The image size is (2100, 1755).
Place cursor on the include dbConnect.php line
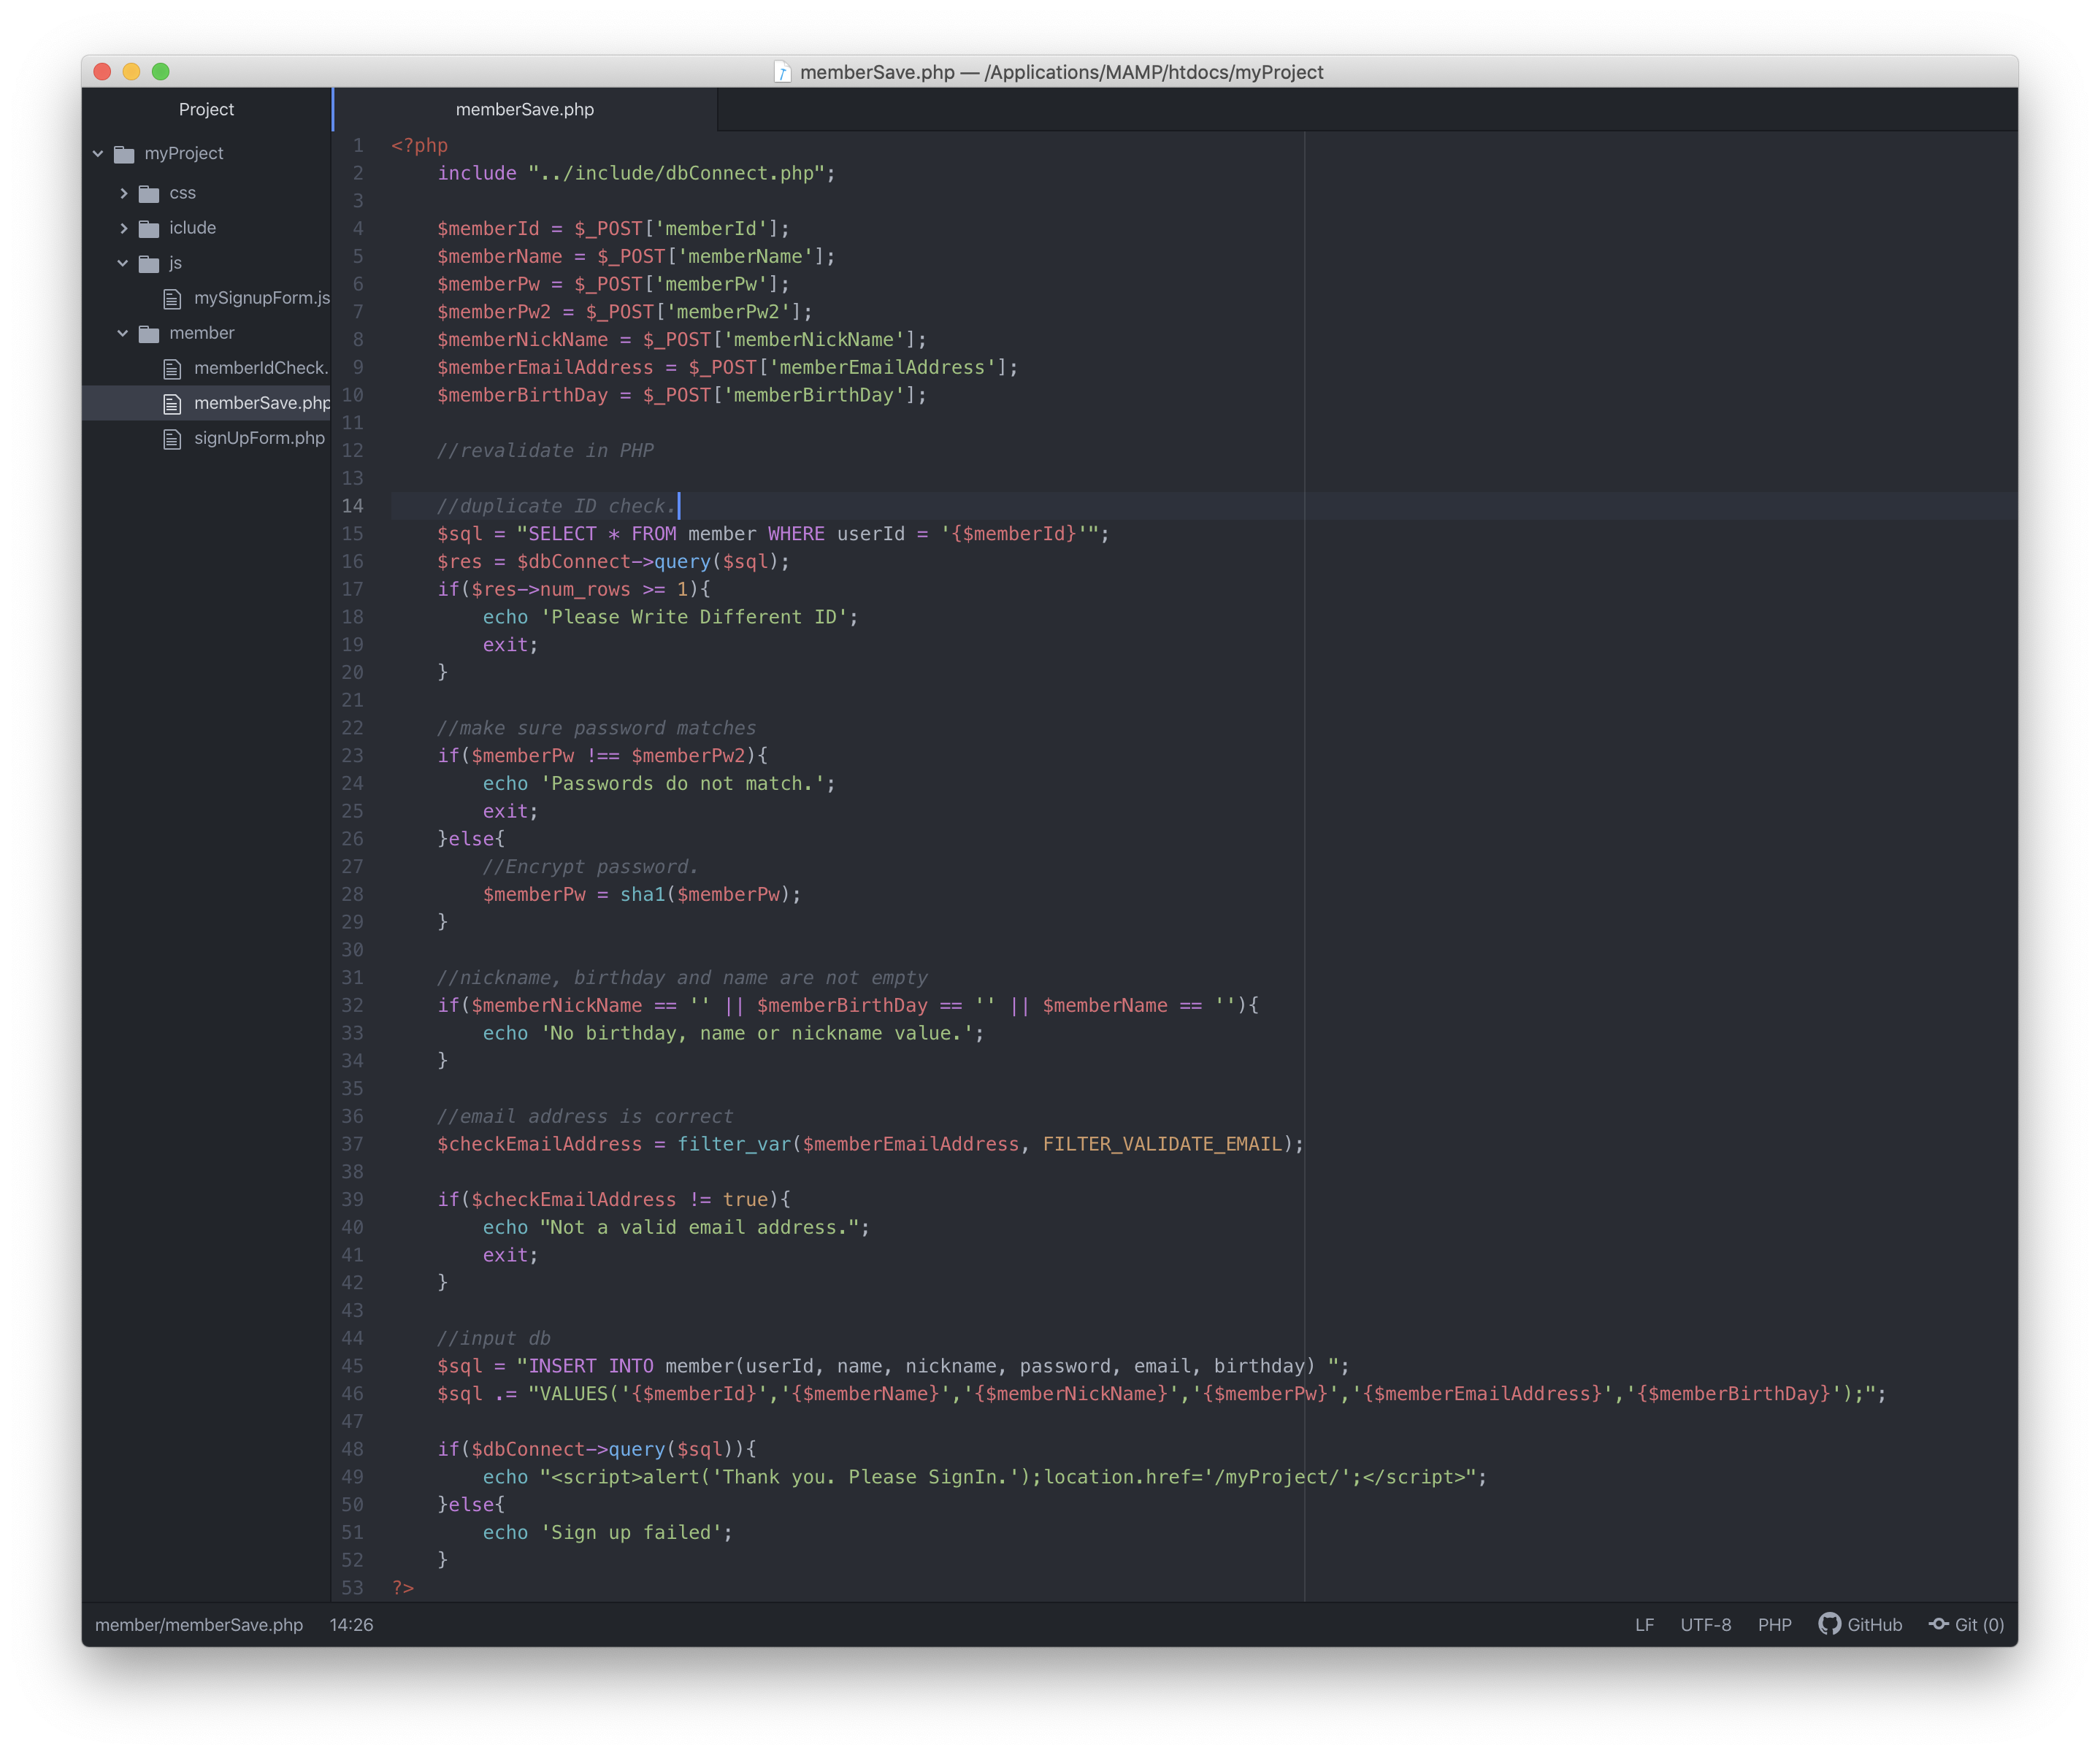pos(636,173)
